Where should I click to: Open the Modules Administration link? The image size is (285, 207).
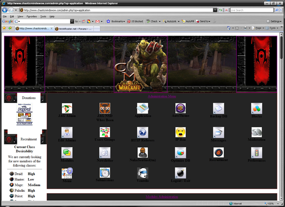(162, 197)
